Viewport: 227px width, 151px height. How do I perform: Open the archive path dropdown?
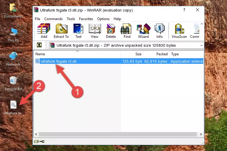(x=201, y=46)
